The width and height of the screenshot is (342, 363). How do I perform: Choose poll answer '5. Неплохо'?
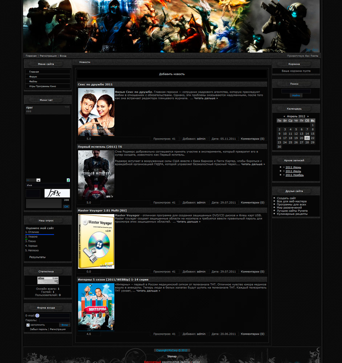tap(32, 250)
